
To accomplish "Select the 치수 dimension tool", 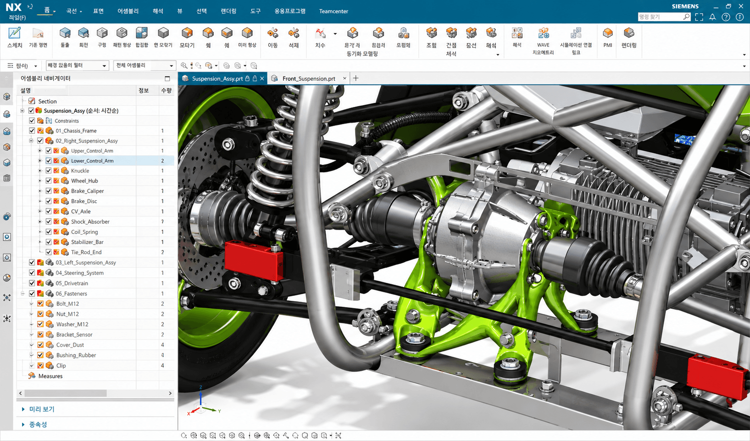I will click(320, 37).
